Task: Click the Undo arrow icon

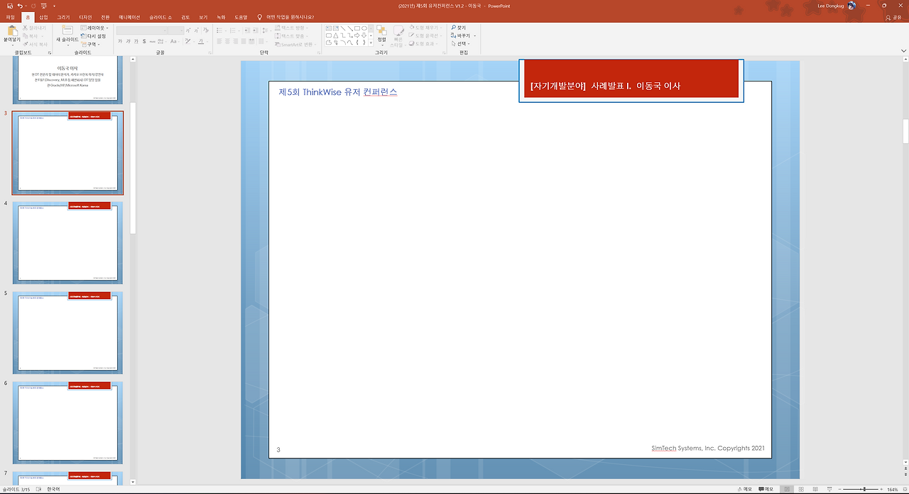Action: (x=20, y=6)
